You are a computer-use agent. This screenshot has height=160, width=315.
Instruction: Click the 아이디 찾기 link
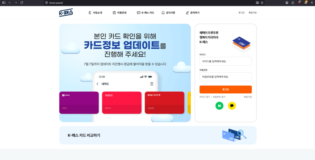click(x=205, y=97)
